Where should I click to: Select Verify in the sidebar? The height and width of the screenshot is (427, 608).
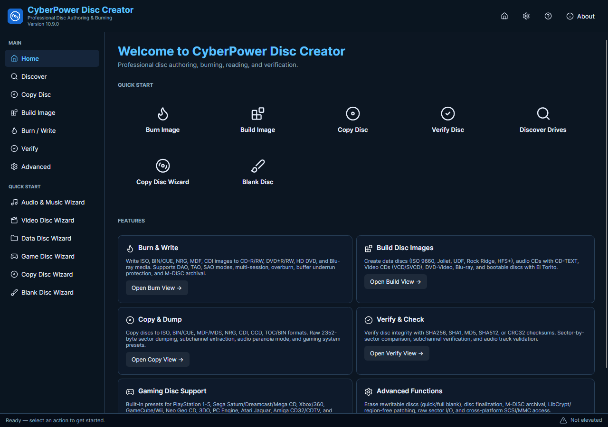click(x=52, y=149)
